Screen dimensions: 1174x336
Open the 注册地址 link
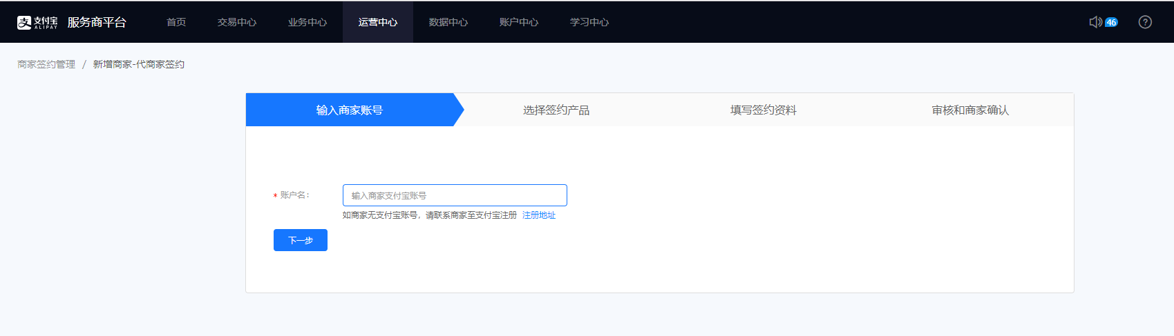(x=539, y=215)
